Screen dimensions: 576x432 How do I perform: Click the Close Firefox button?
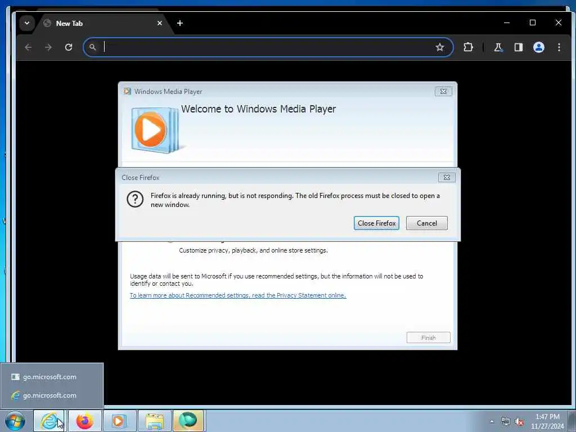376,223
